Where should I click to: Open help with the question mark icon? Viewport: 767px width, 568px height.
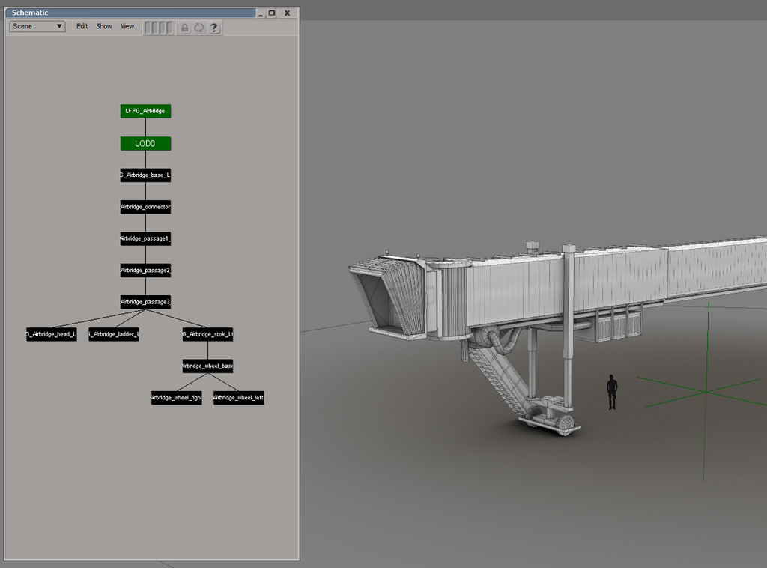[214, 28]
